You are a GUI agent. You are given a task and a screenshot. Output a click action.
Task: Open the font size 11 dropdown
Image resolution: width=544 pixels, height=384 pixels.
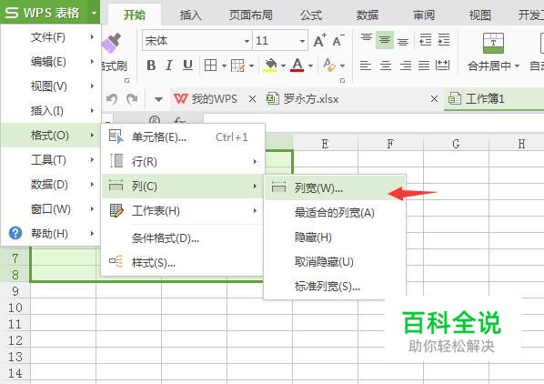pos(302,41)
